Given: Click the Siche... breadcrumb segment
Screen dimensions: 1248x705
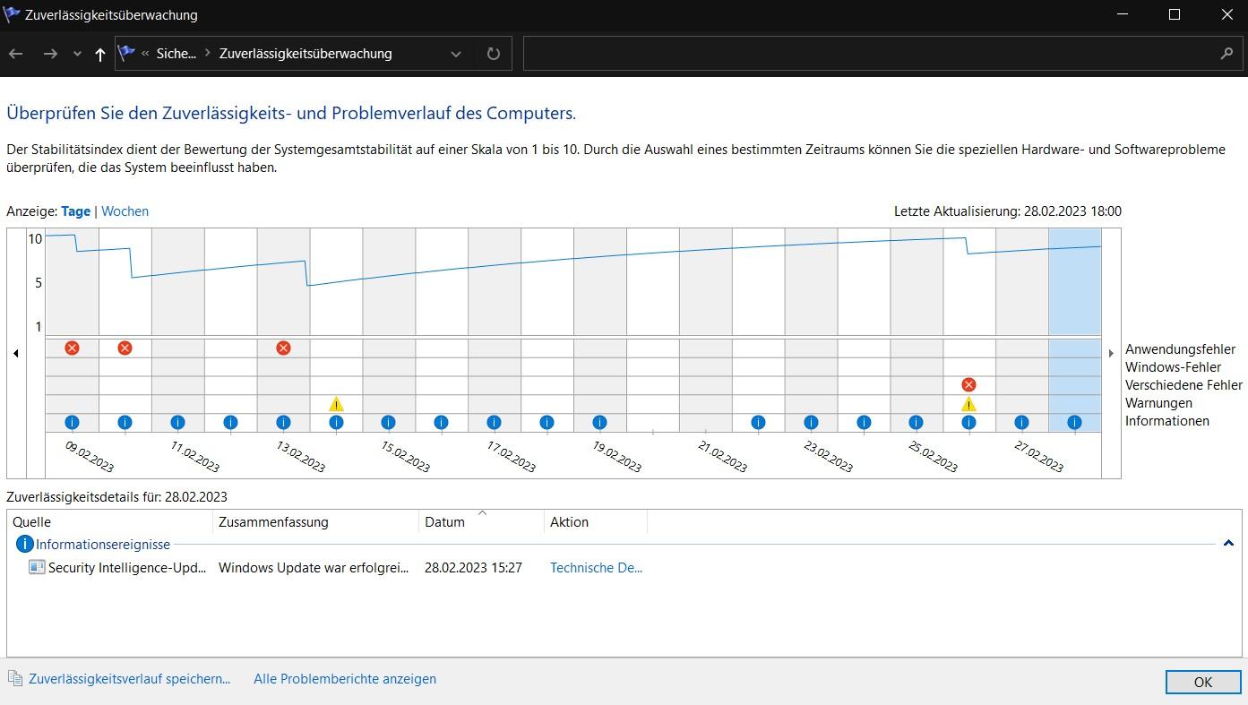Looking at the screenshot, I should coord(176,54).
